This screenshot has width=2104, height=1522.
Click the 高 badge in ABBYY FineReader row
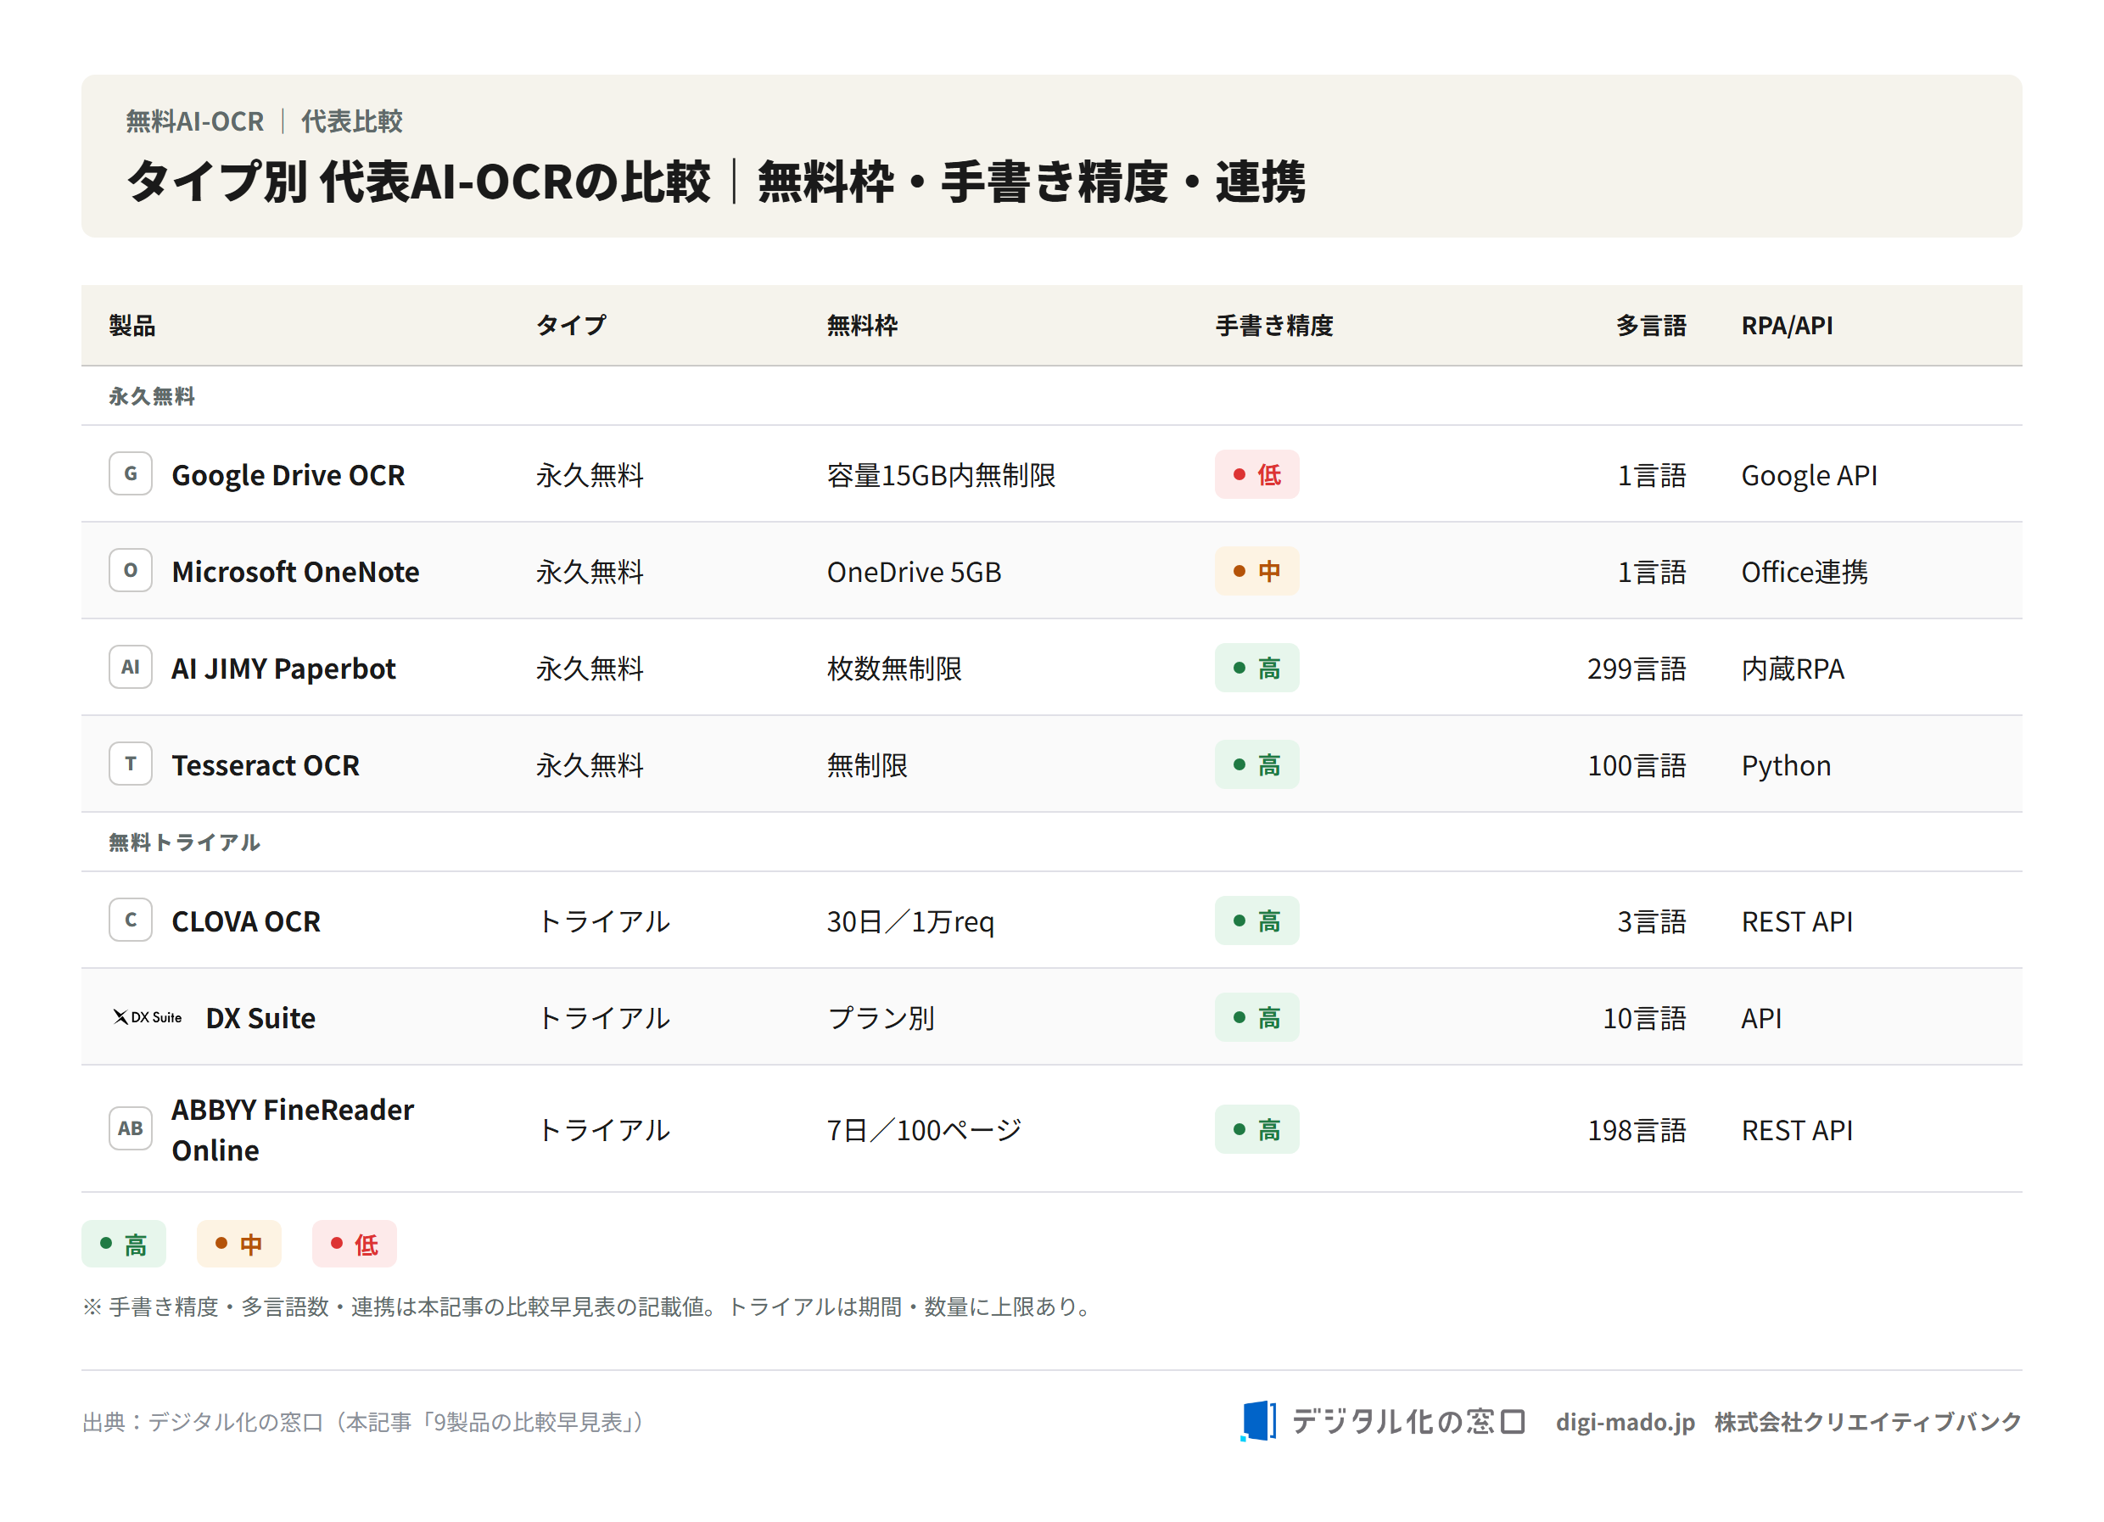(1257, 1130)
